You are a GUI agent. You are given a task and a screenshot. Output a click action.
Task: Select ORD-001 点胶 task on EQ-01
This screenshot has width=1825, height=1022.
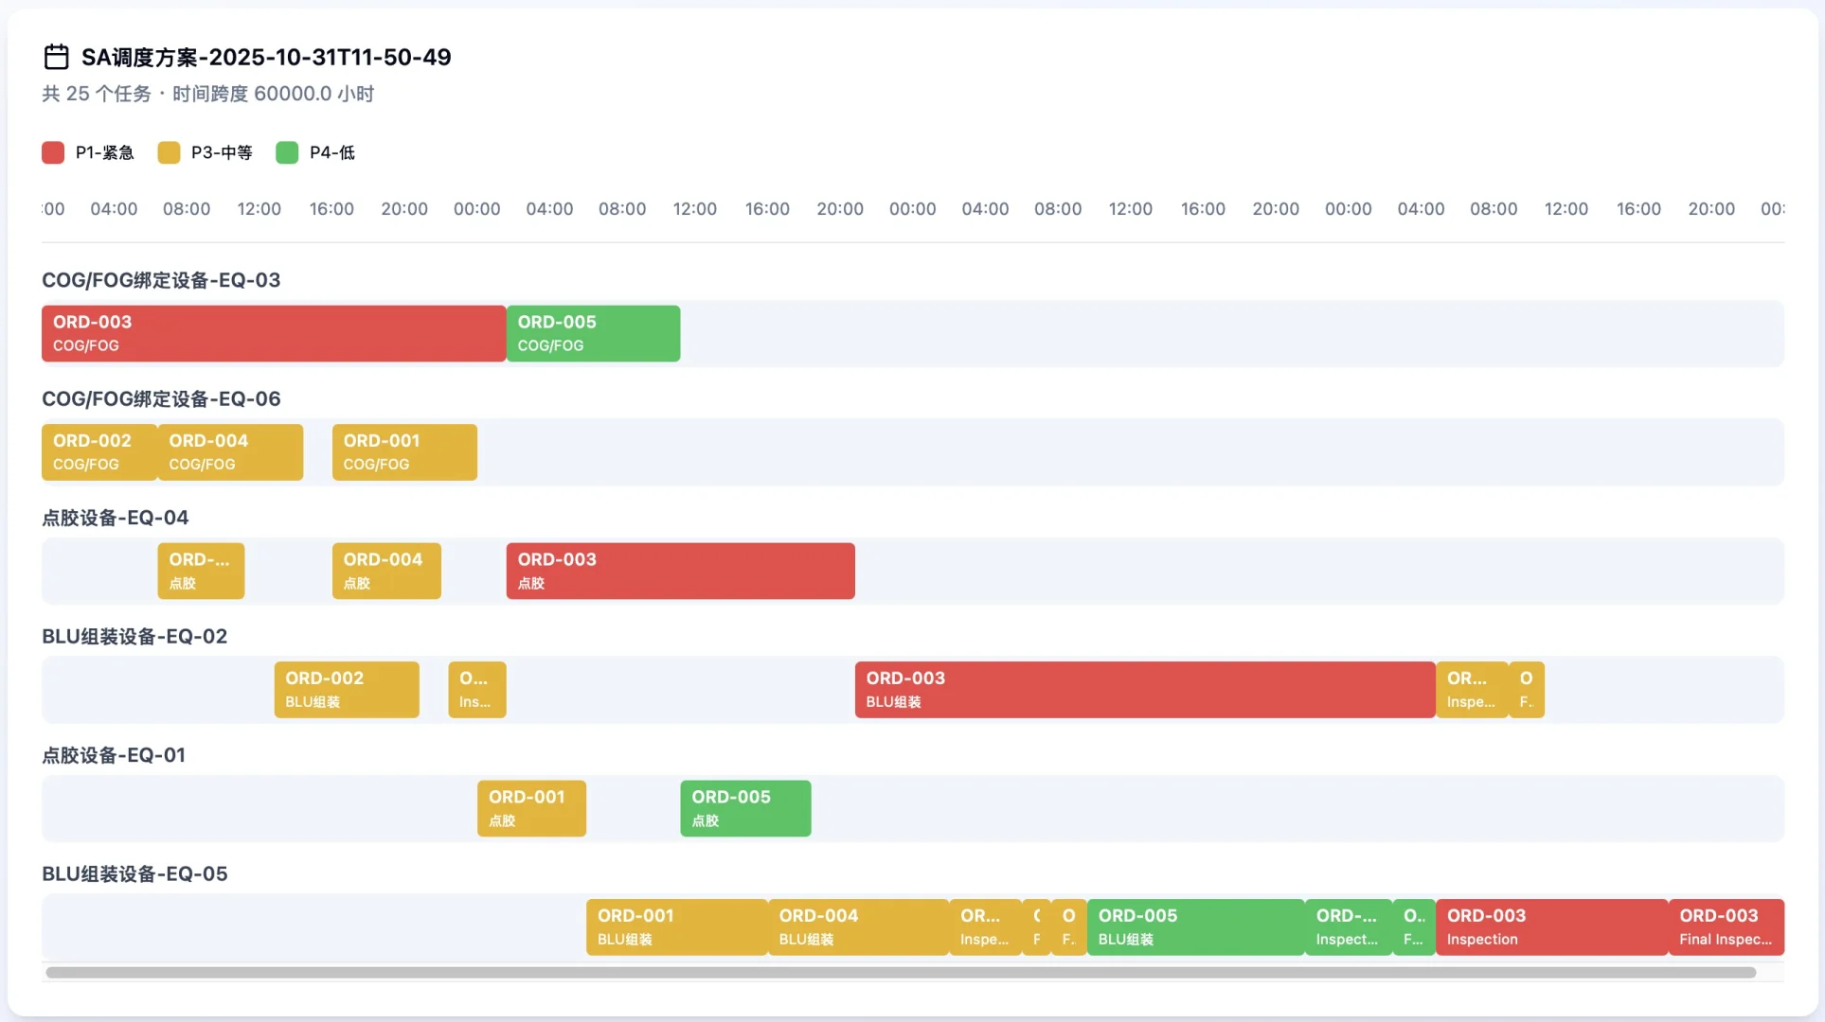[x=531, y=808]
